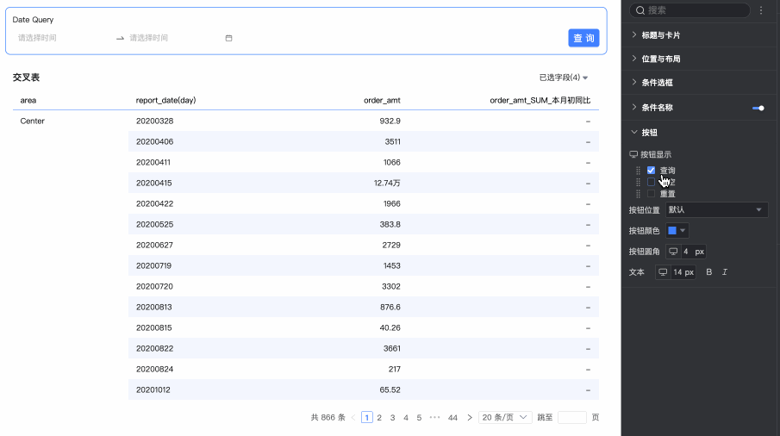Edit the 按钮圆角 value 4
780x436 pixels.
(x=685, y=252)
